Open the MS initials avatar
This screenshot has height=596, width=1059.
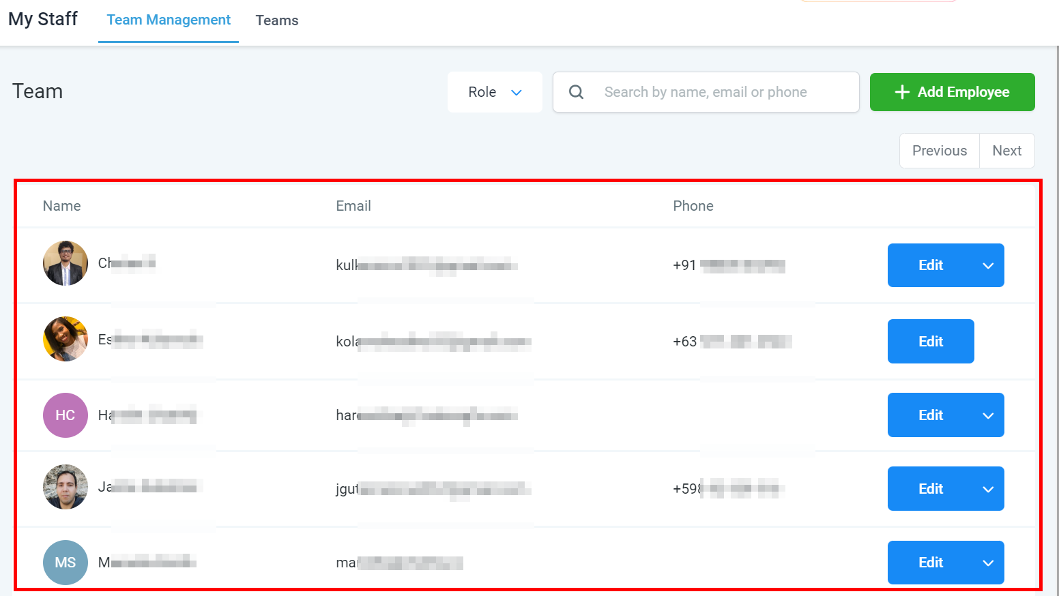point(66,563)
